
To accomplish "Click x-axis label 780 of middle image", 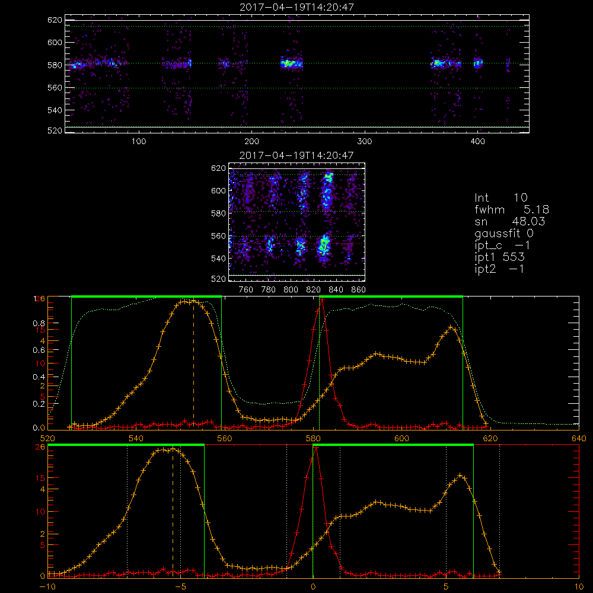I will point(269,290).
